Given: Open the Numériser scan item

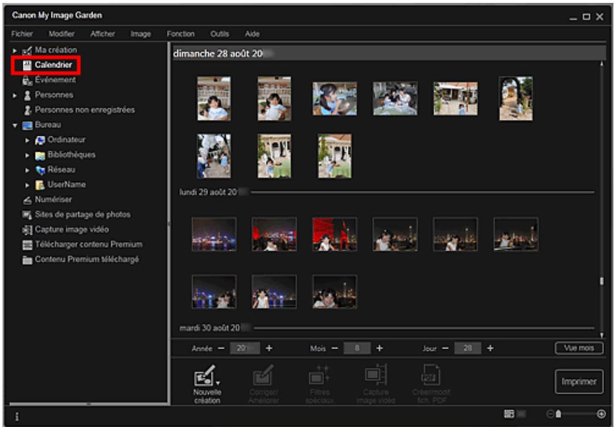Looking at the screenshot, I should click(x=53, y=199).
